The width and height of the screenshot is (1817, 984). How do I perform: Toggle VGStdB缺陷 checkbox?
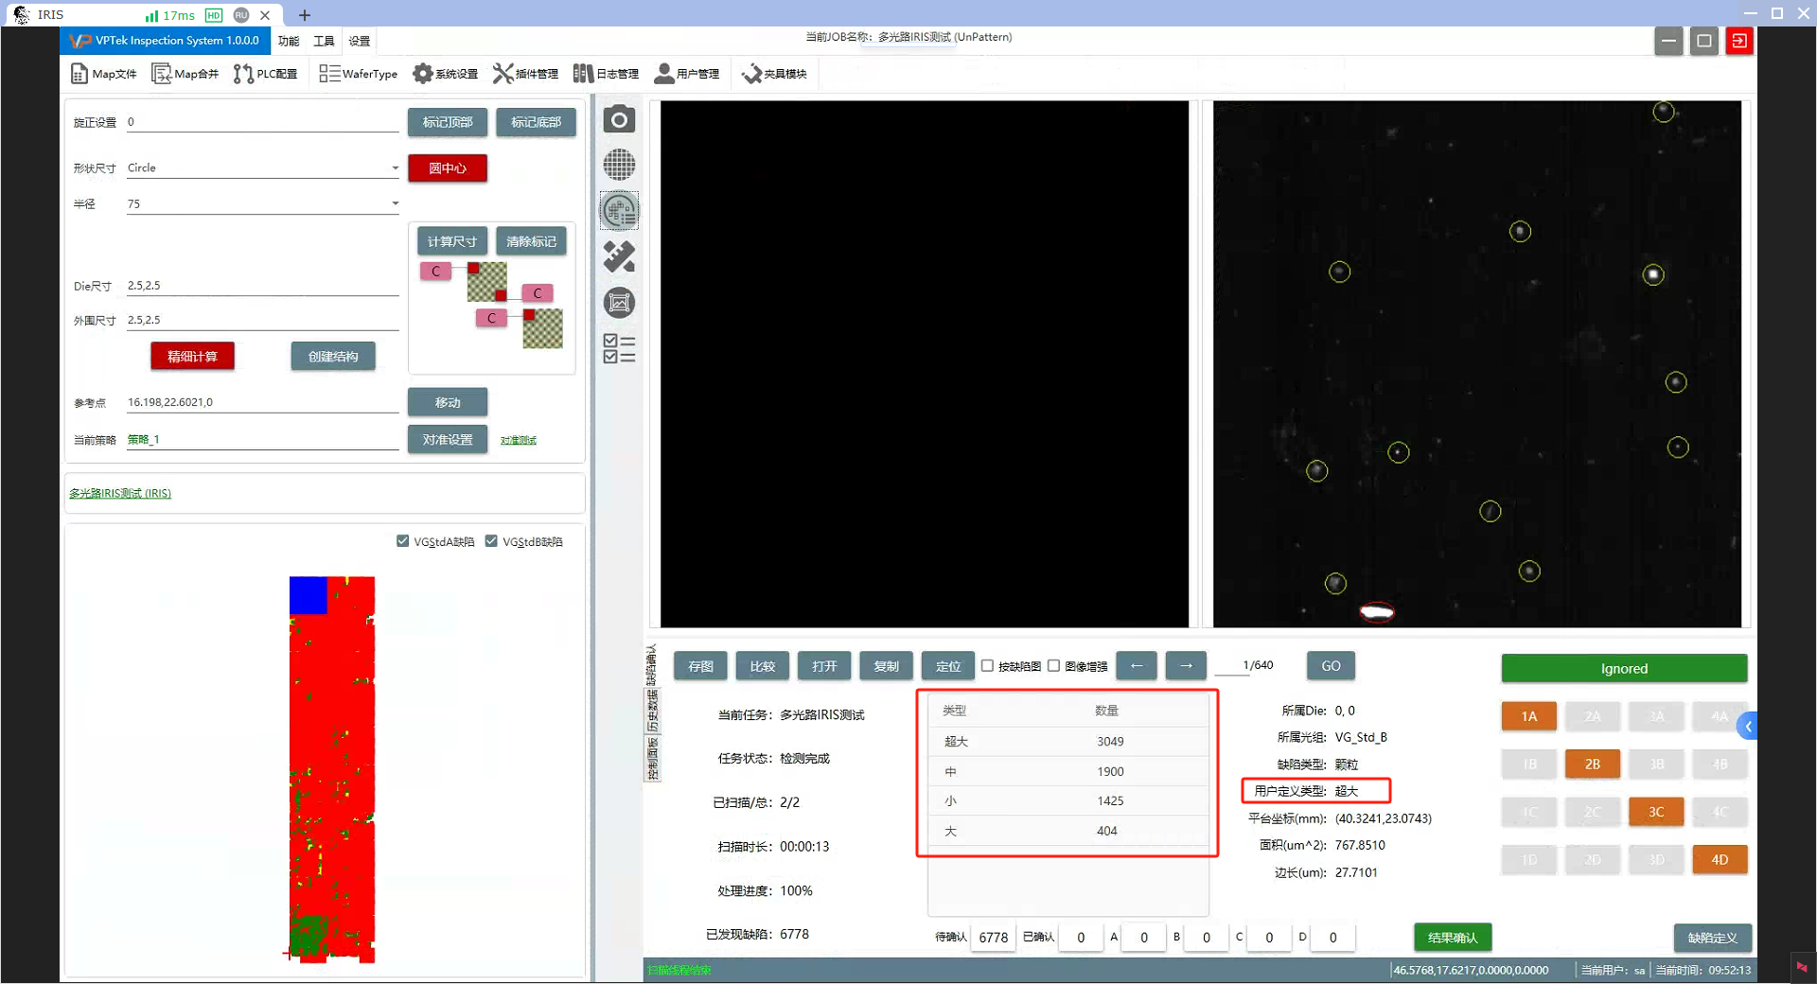(491, 541)
